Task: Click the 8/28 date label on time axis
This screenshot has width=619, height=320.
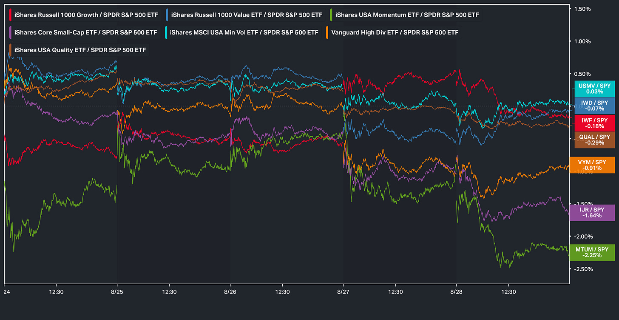Action: click(x=457, y=292)
